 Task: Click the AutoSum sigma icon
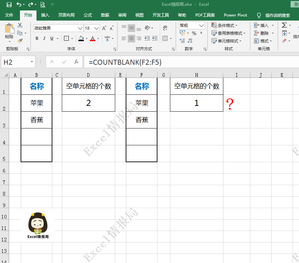(x=284, y=25)
